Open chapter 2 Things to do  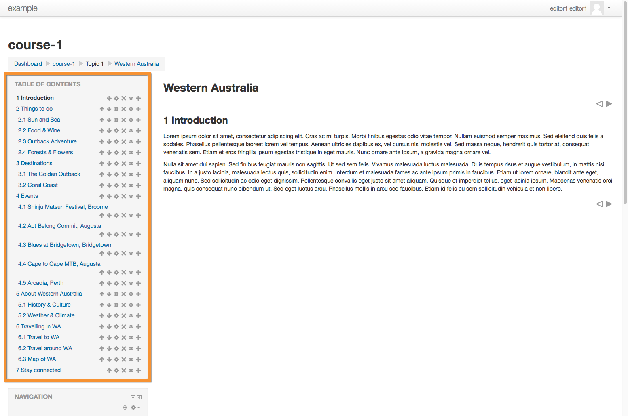tap(34, 109)
